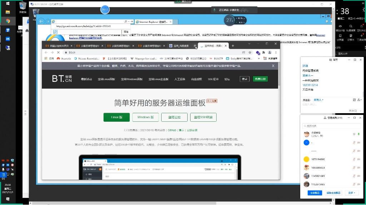Click the Windows 版 button
366x205 pixels.
point(145,117)
